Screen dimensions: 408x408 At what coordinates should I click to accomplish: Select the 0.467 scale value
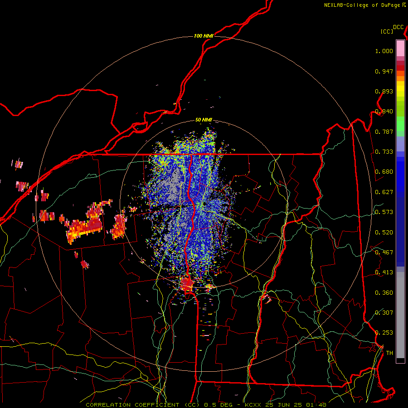point(384,253)
